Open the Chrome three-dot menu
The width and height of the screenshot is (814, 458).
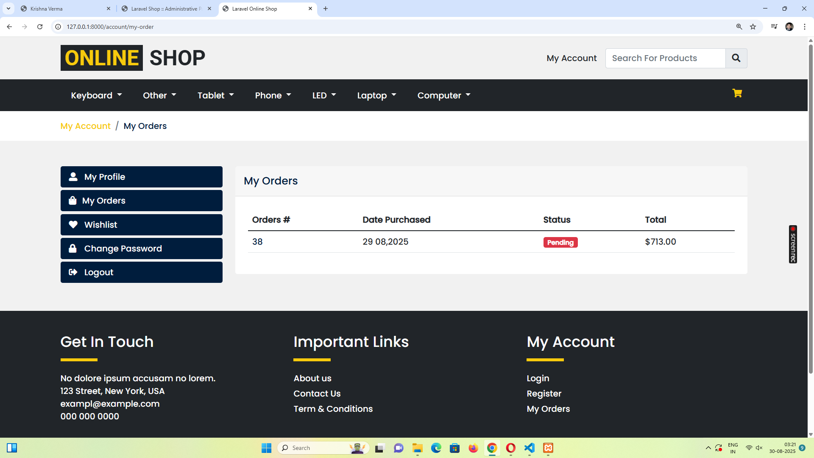805,27
